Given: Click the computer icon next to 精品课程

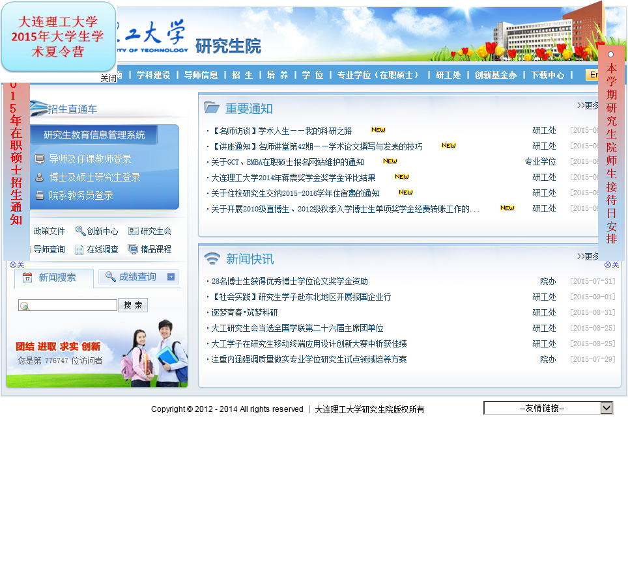Looking at the screenshot, I should [132, 249].
